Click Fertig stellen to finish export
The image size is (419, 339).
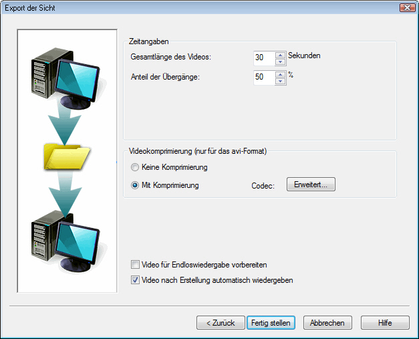tap(271, 323)
